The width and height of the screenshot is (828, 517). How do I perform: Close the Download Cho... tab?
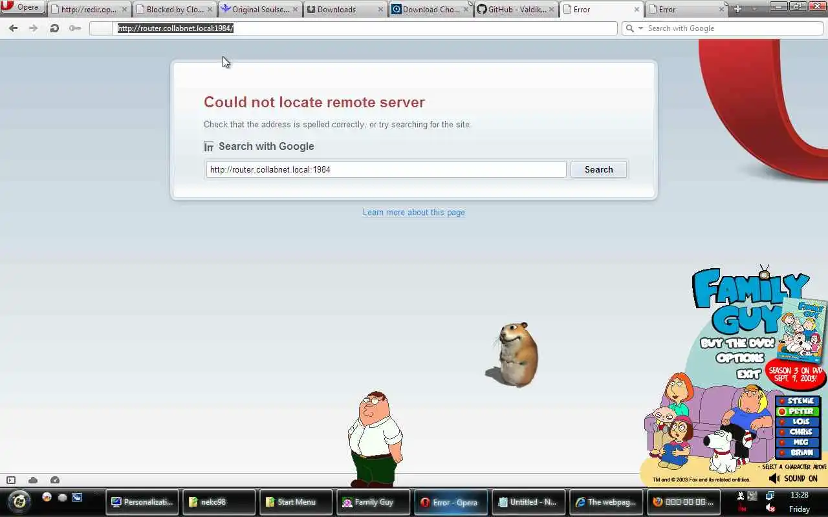click(x=466, y=10)
